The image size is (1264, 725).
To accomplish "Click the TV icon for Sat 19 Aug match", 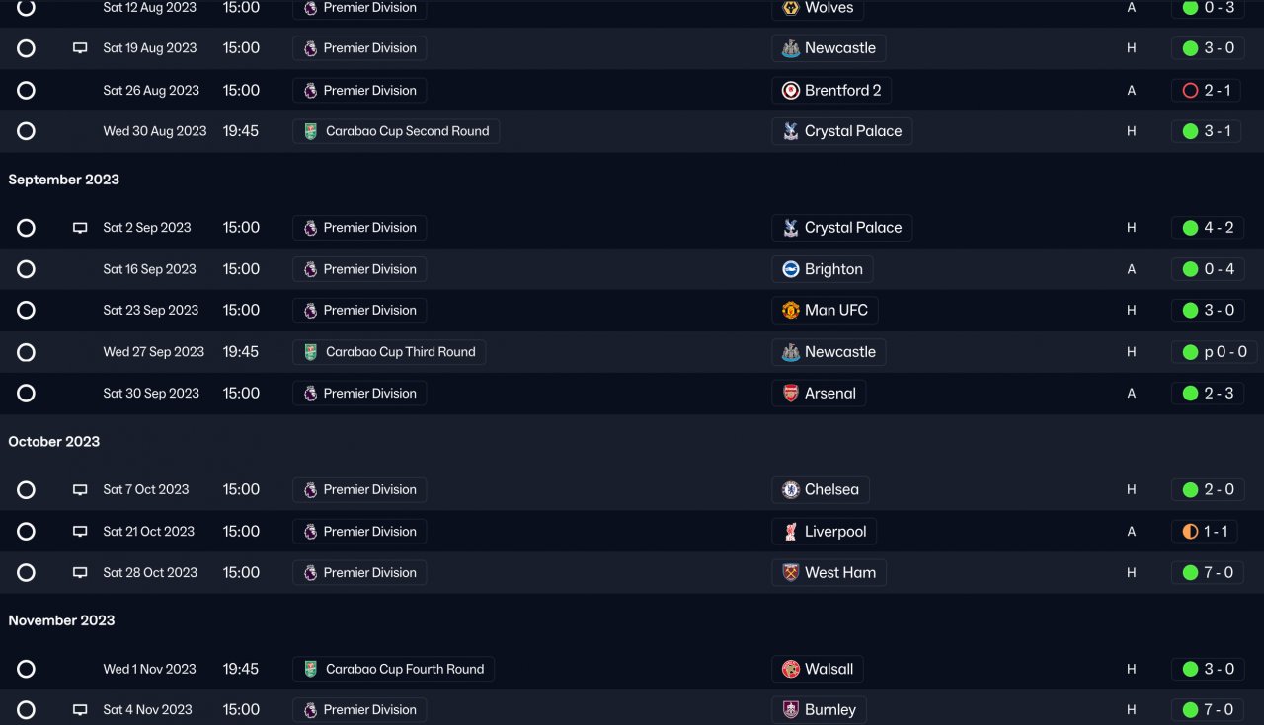I will [80, 48].
